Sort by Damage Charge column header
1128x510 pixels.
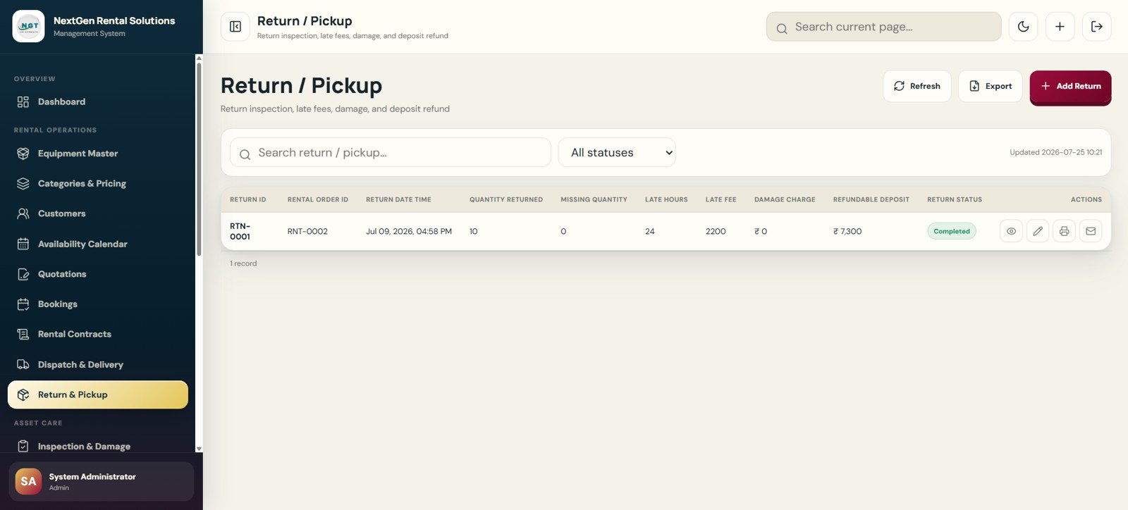click(785, 200)
